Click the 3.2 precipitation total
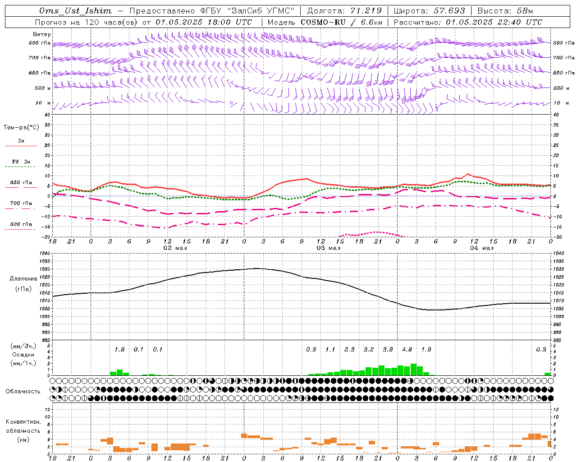The image size is (577, 462). click(369, 350)
